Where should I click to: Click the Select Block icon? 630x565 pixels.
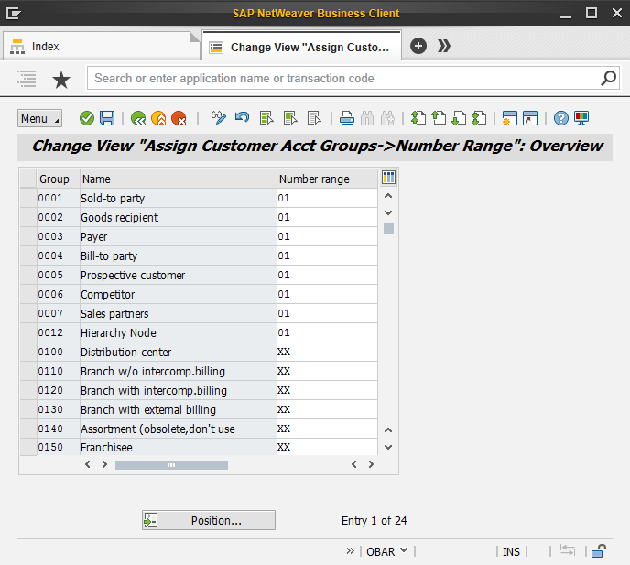[x=290, y=118]
